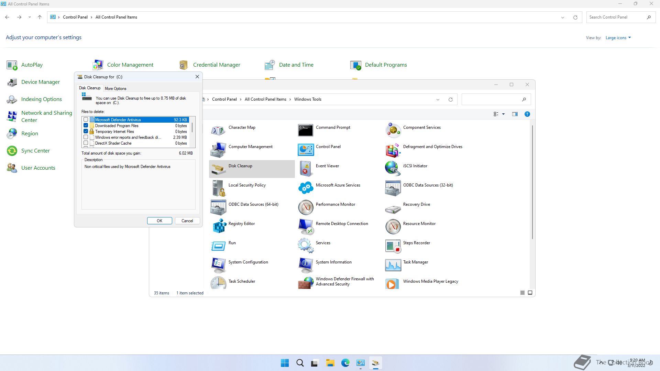Open Performance Monitor icon

[x=305, y=207]
